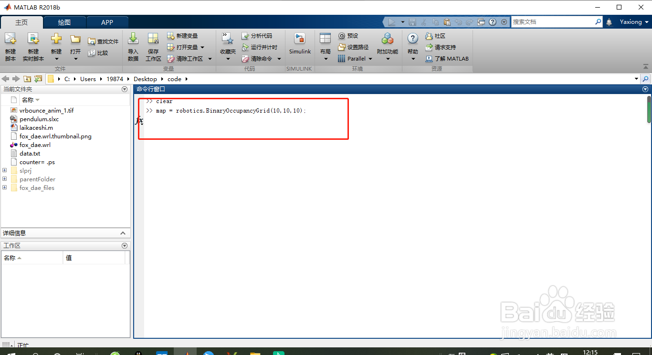
Task: Expand the slprj folder
Action: (x=5, y=170)
